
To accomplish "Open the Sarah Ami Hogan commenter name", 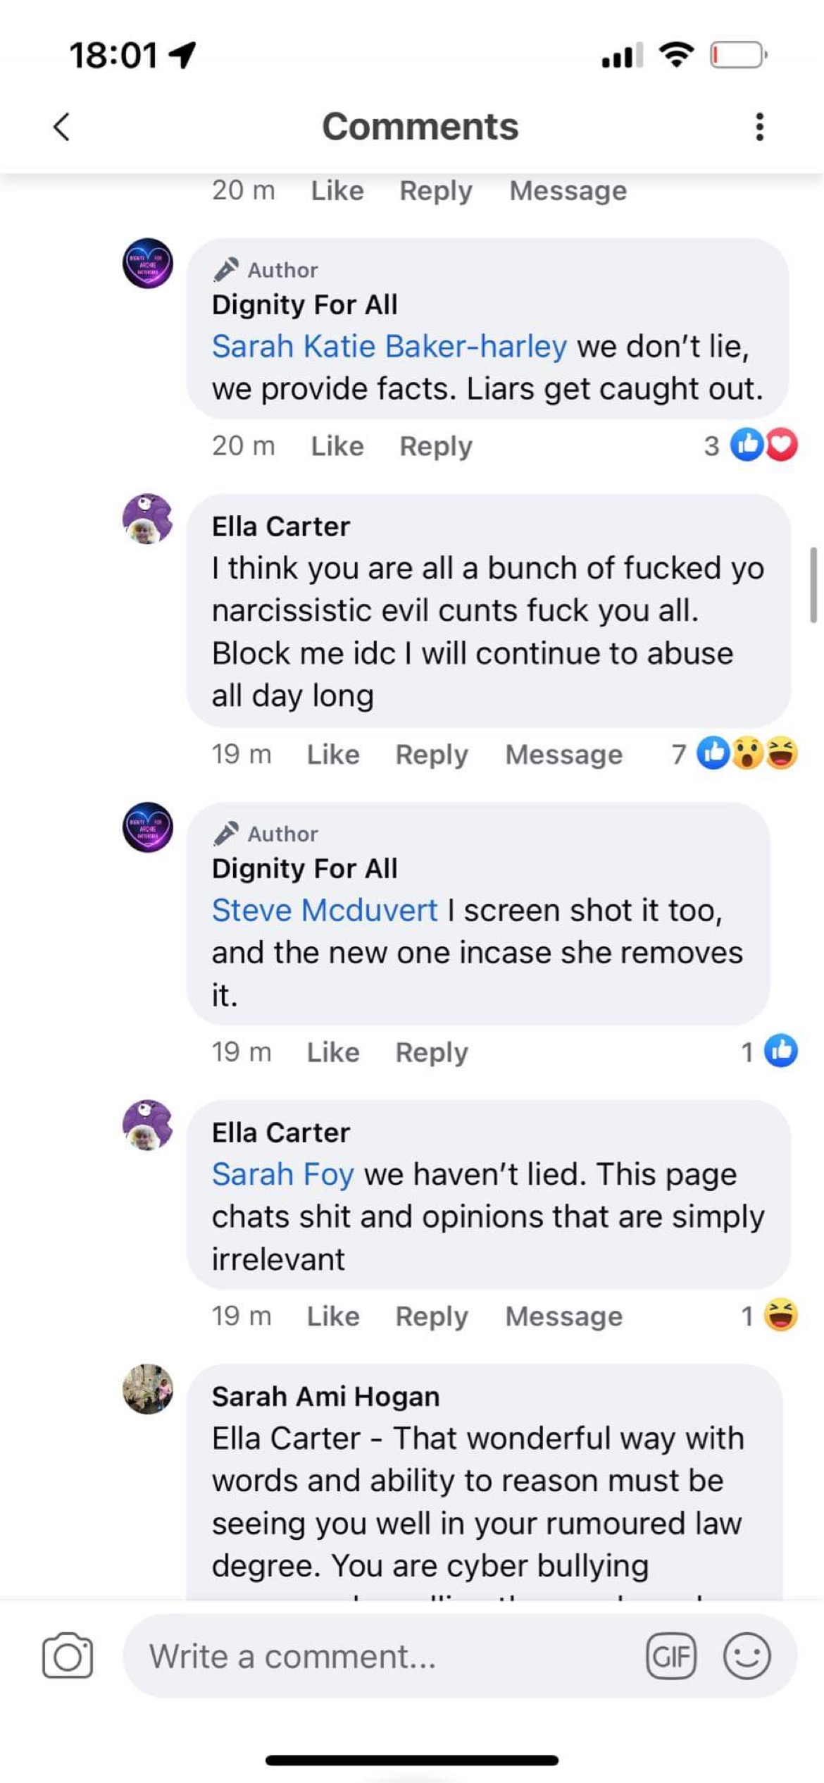I will coord(325,1396).
